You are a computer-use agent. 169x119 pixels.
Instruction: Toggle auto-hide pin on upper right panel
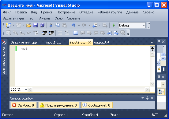point(159,42)
